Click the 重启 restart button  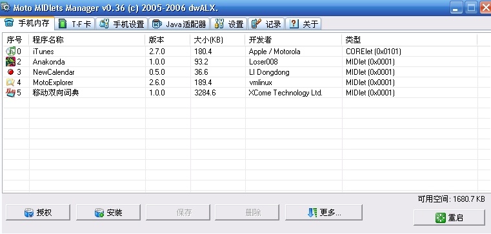[449, 218]
